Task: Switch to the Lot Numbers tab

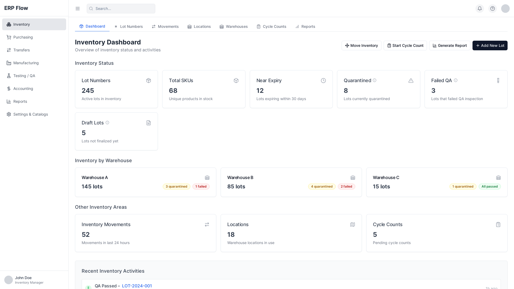Action: (x=128, y=26)
